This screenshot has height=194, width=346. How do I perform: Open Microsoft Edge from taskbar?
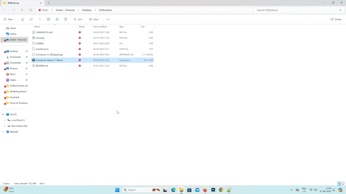pyautogui.click(x=173, y=190)
